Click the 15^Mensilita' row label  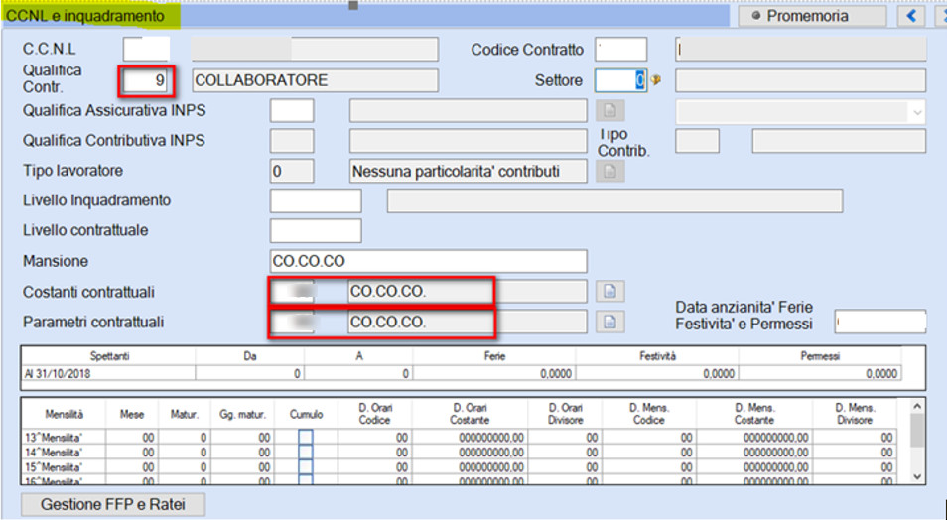coord(64,467)
